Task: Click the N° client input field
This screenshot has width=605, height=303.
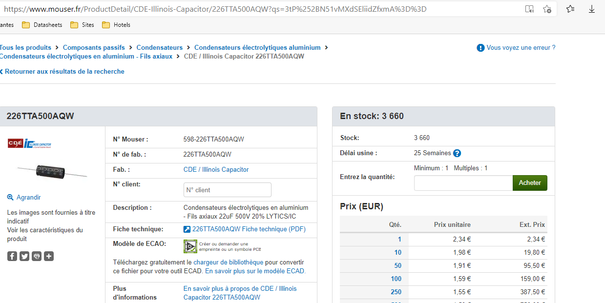Action: pos(228,190)
